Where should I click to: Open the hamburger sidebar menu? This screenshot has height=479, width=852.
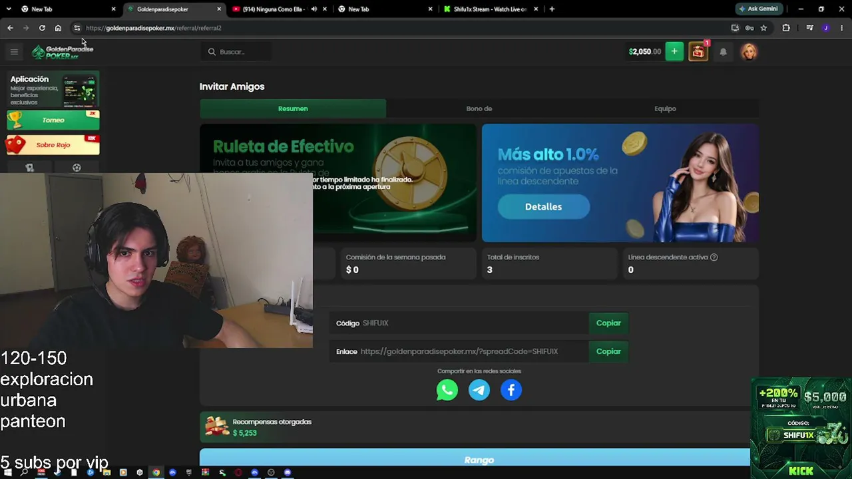tap(14, 52)
